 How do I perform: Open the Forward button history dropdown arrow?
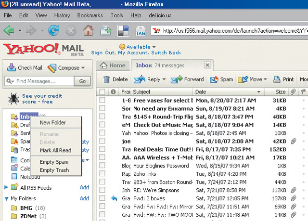click(42, 31)
